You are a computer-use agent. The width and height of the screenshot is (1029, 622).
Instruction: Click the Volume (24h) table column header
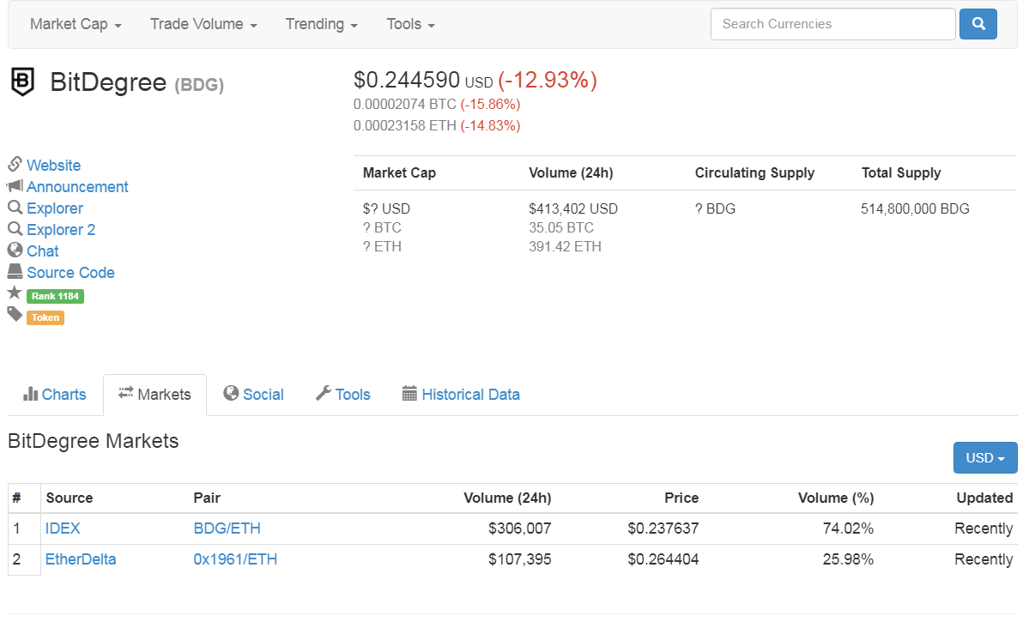[507, 498]
